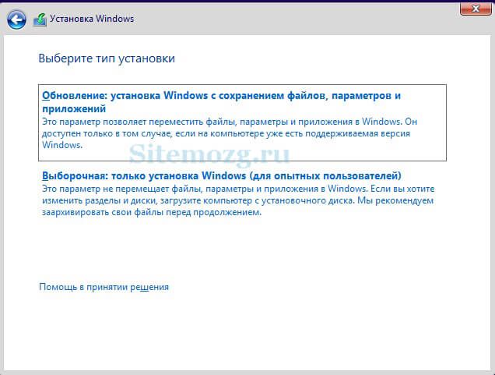Choose Выборочная custom install option heading

(x=222, y=175)
